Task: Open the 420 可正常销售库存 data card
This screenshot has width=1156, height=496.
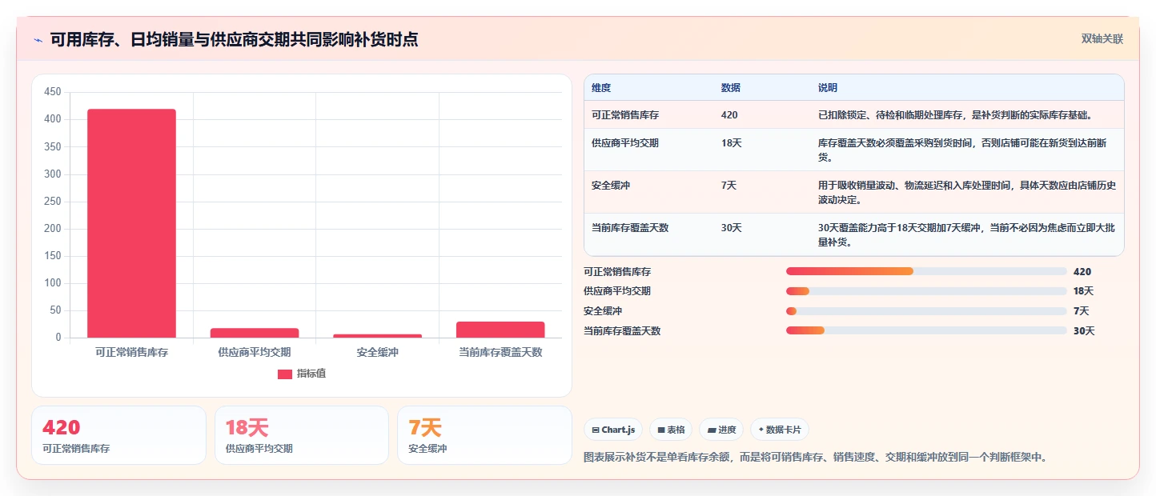Action: (118, 435)
